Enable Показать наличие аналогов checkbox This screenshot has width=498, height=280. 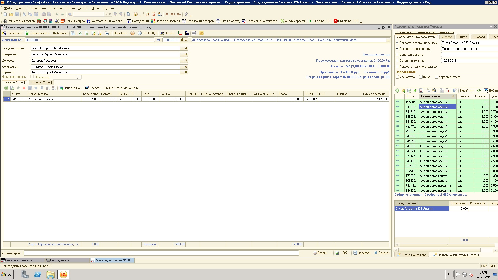point(397,67)
